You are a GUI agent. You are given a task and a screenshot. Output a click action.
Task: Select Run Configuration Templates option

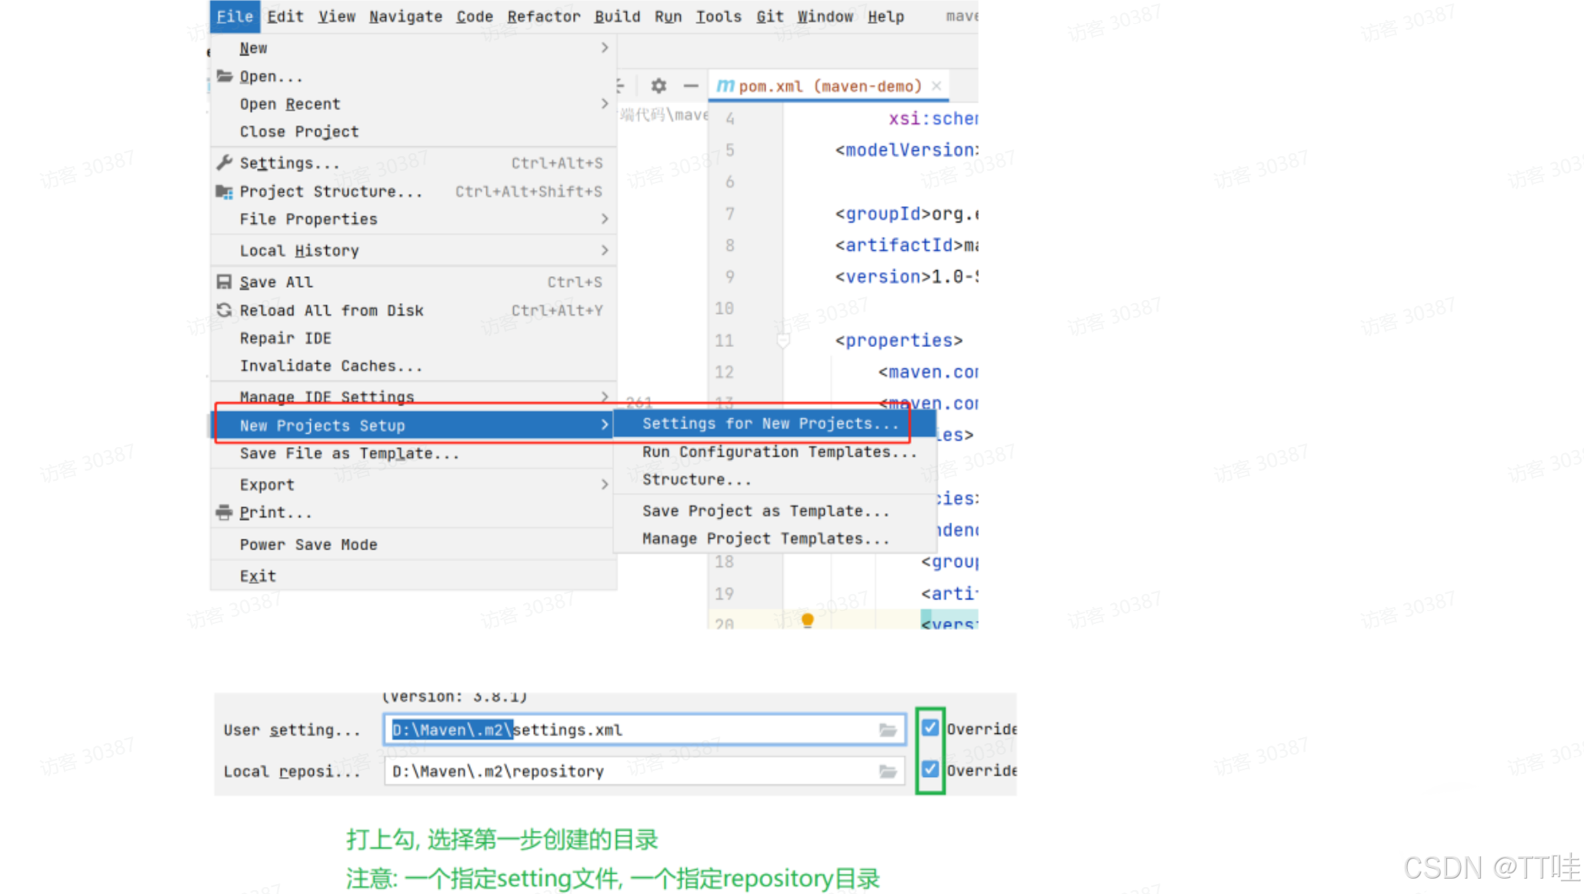[779, 452]
